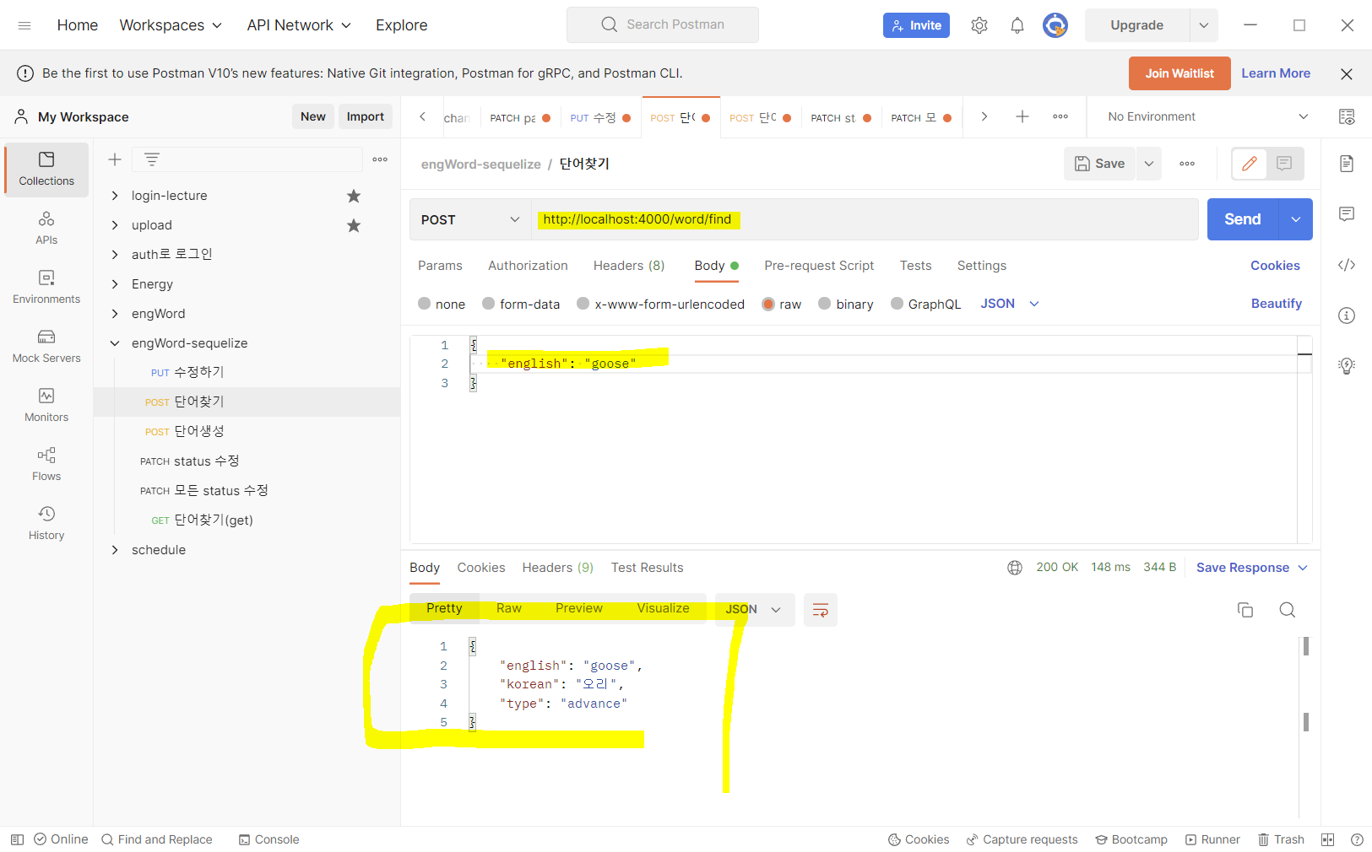Open the user avatar menu
The width and height of the screenshot is (1372, 852).
[x=1055, y=25]
